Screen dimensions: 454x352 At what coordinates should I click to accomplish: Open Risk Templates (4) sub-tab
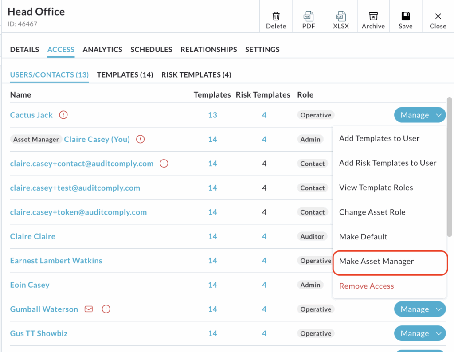(196, 75)
